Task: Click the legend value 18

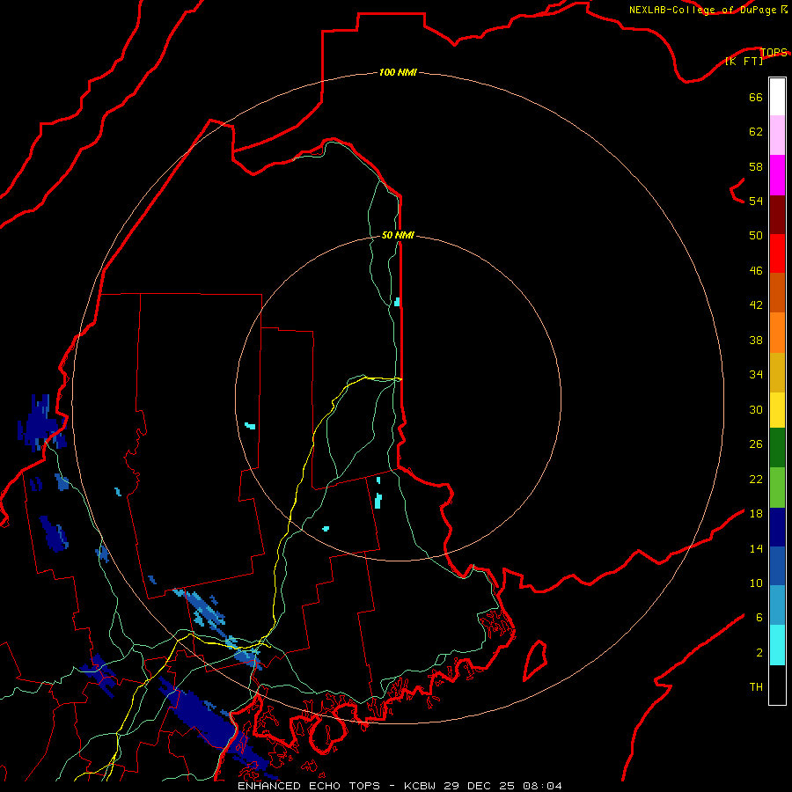Action: 756,514
